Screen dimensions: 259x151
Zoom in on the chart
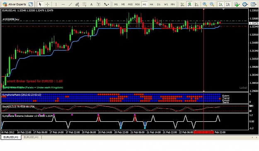coord(205,4)
